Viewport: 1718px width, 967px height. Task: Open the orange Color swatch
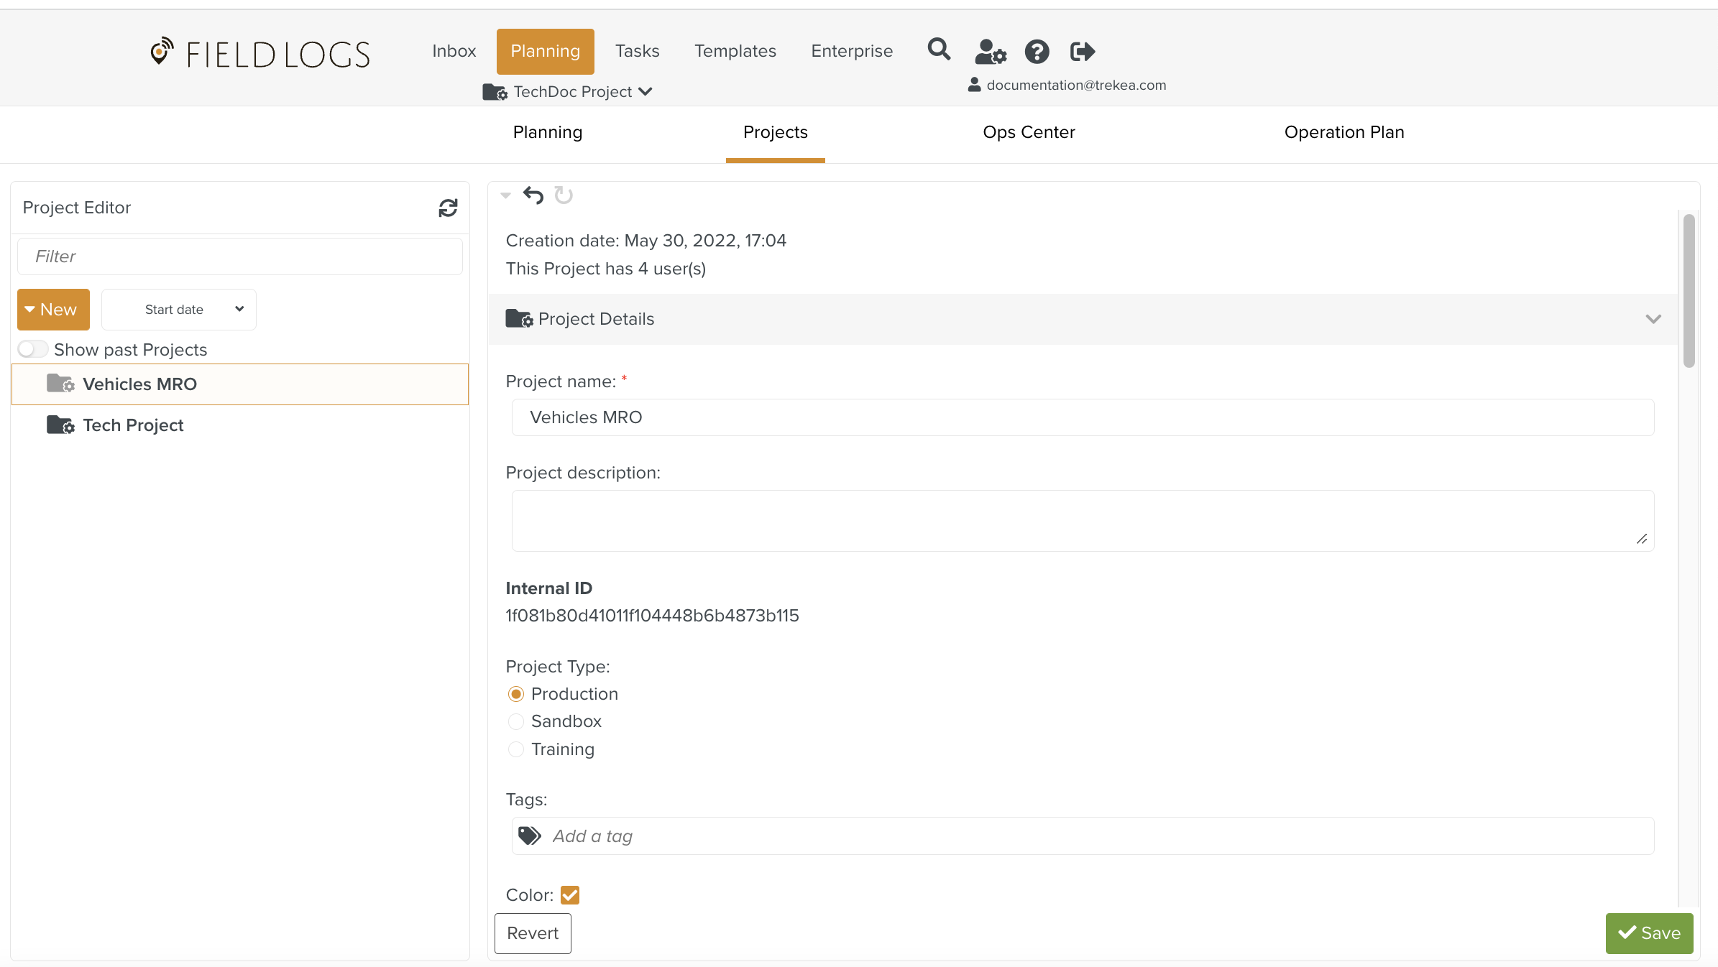point(570,895)
